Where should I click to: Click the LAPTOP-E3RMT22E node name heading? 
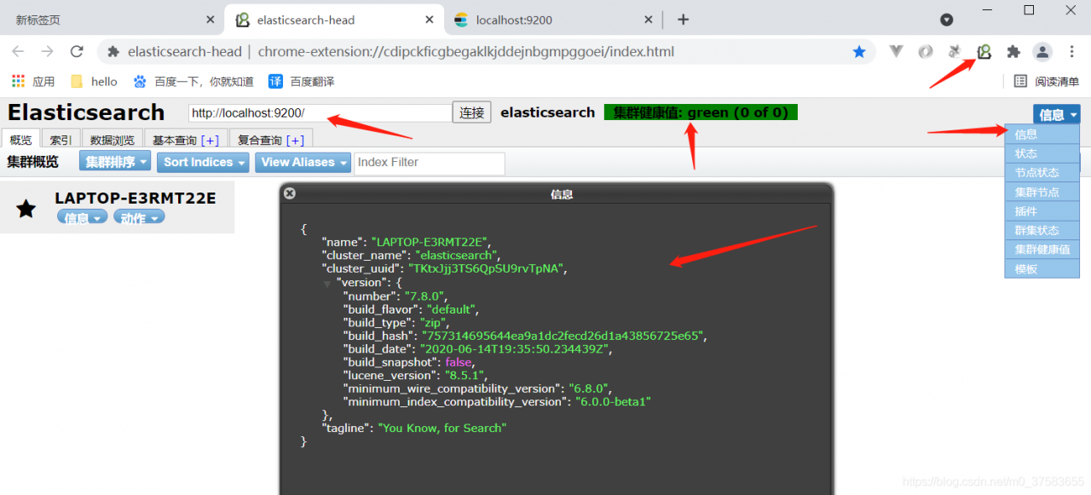pyautogui.click(x=136, y=199)
